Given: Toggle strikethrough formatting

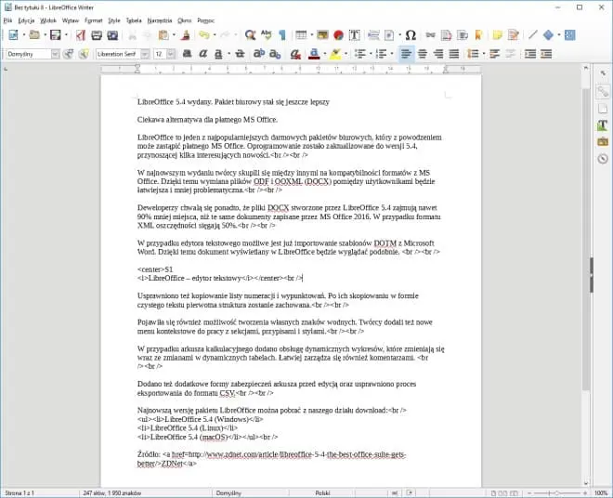Looking at the screenshot, I should point(240,54).
